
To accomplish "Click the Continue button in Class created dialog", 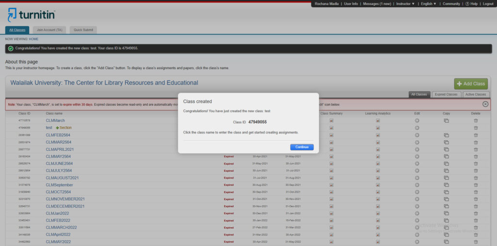I will (x=302, y=147).
